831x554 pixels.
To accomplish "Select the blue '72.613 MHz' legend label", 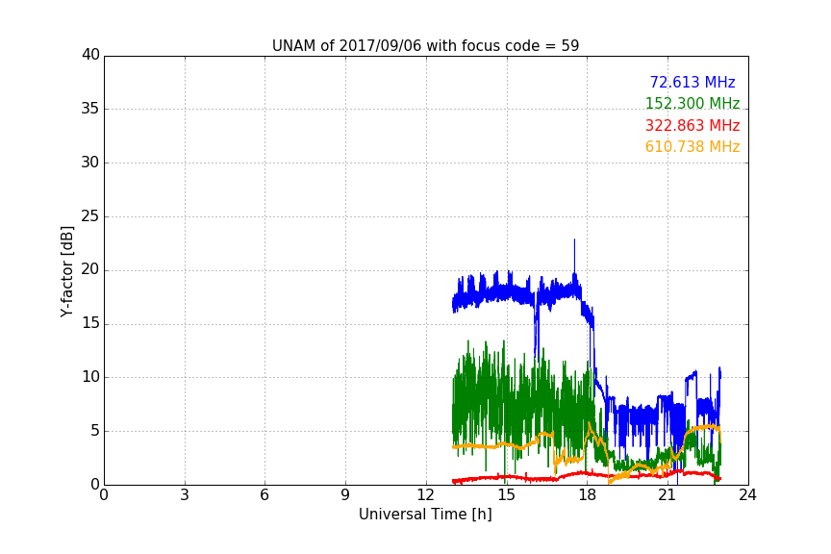I will (692, 82).
